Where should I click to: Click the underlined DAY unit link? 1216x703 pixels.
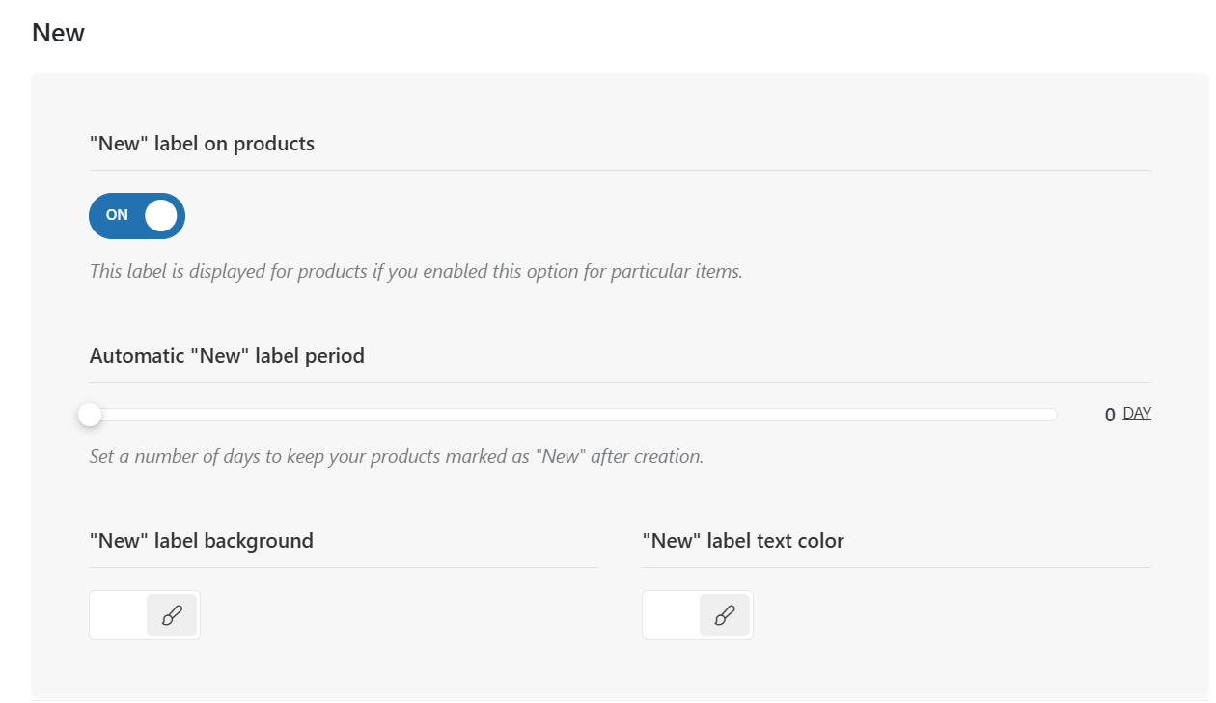tap(1137, 413)
